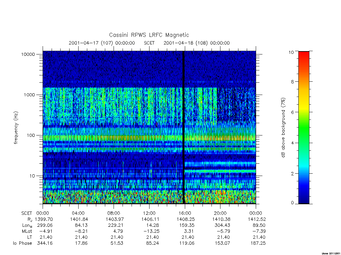The width and height of the screenshot is (341, 255).
Task: Click the plot title Cassini RPWS LRFC Magnetic
Action: (149, 35)
